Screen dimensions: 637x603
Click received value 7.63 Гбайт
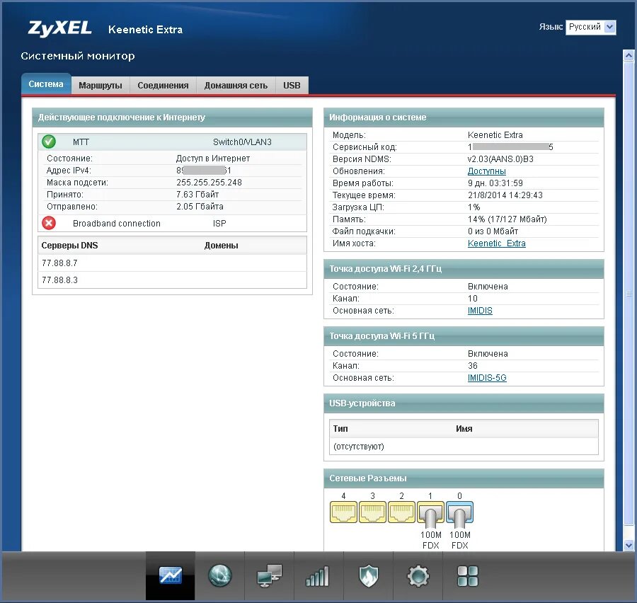[x=197, y=194]
